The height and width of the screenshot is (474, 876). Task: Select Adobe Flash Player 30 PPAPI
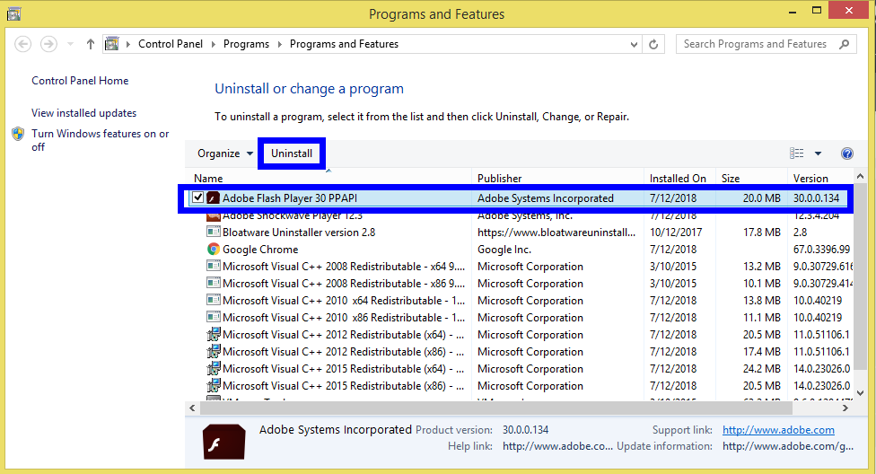point(289,197)
